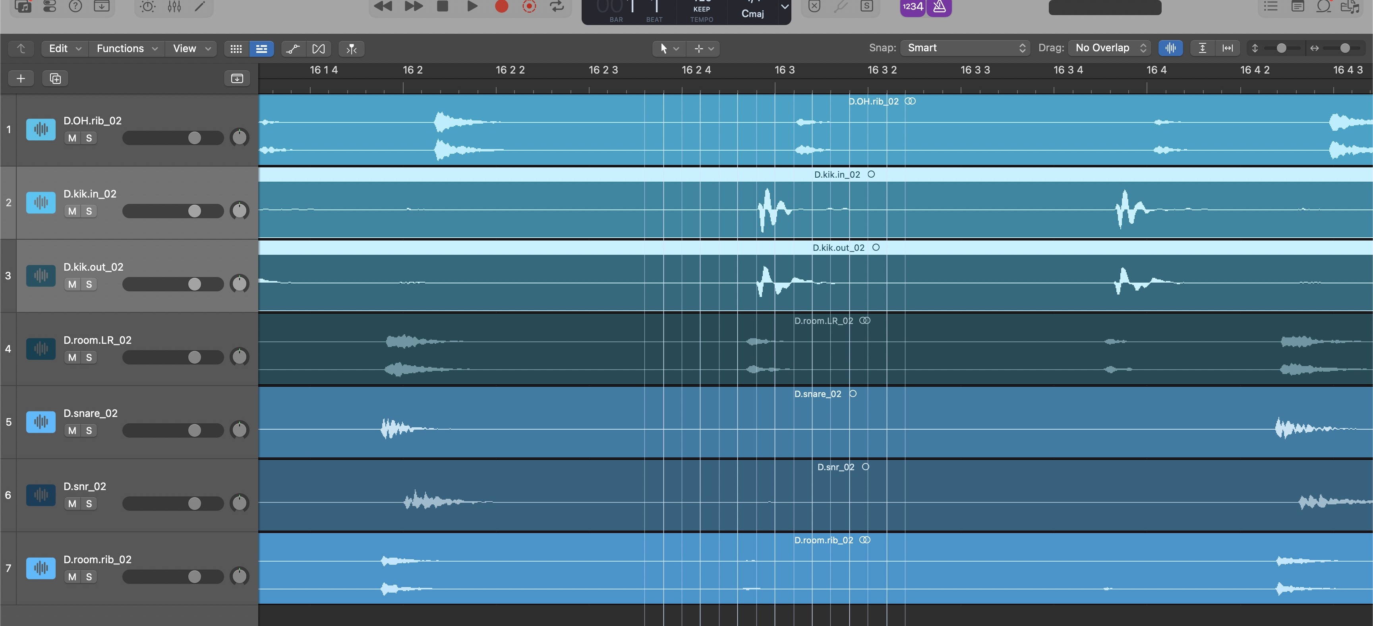Image resolution: width=1373 pixels, height=626 pixels.
Task: Select the D.snare_02 track audio icon
Action: [x=41, y=422]
